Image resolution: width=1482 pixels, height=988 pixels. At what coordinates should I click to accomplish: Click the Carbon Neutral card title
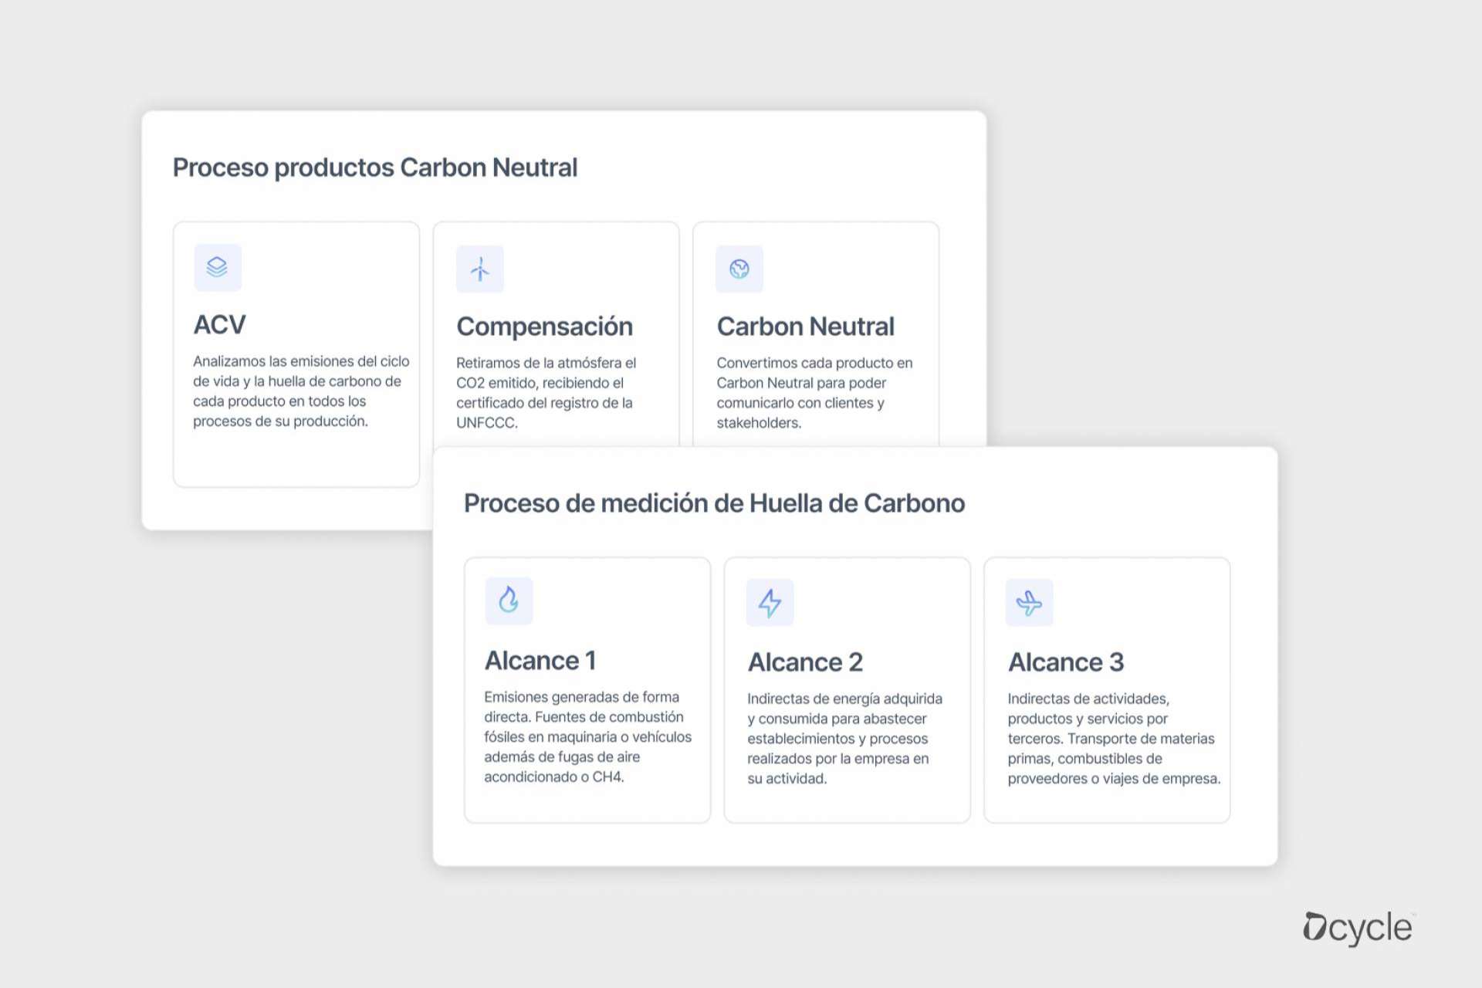805,327
